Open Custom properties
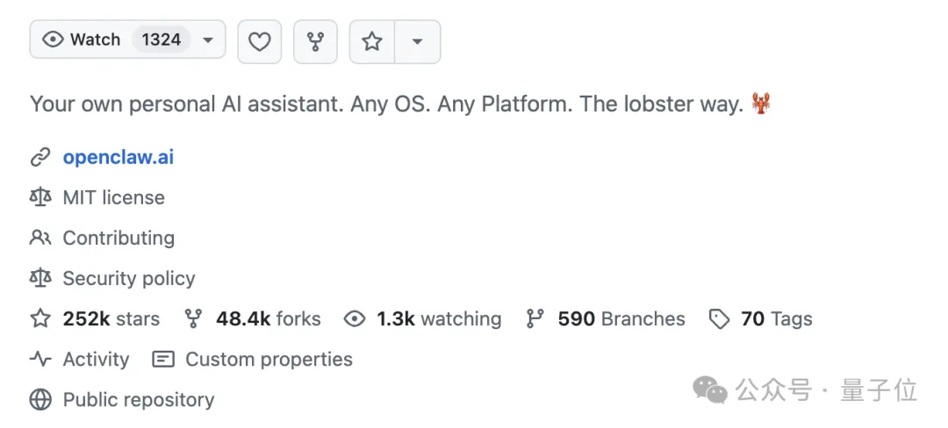Screen dimensions: 948x428 pos(268,359)
